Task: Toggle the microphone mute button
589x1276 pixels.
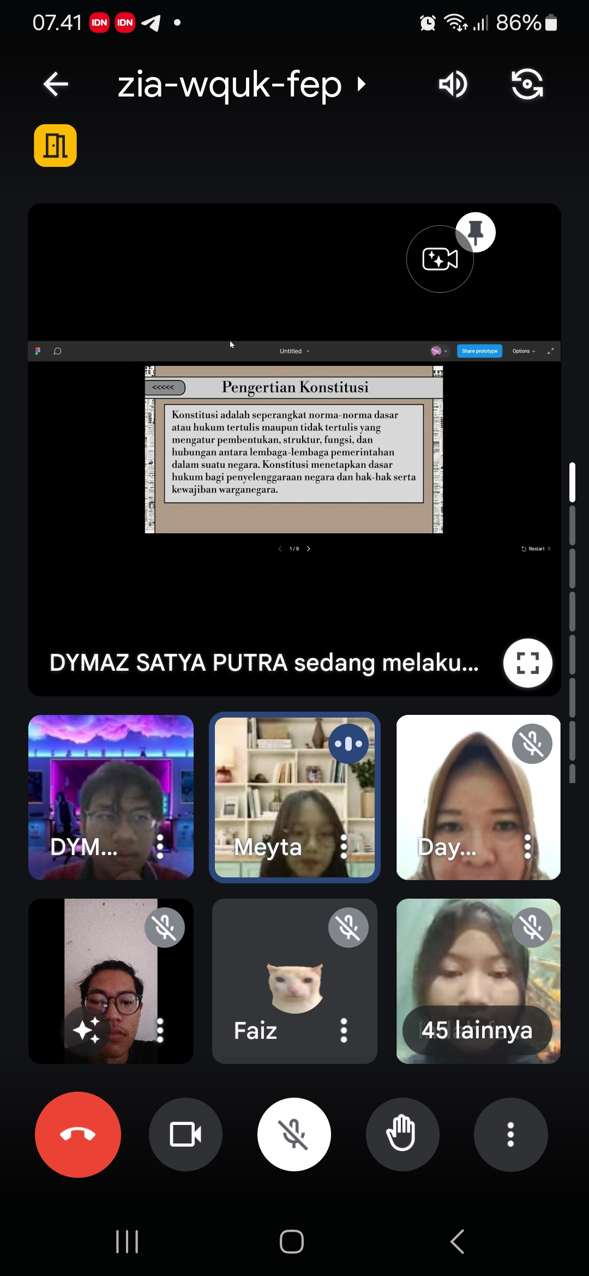Action: pos(294,1134)
